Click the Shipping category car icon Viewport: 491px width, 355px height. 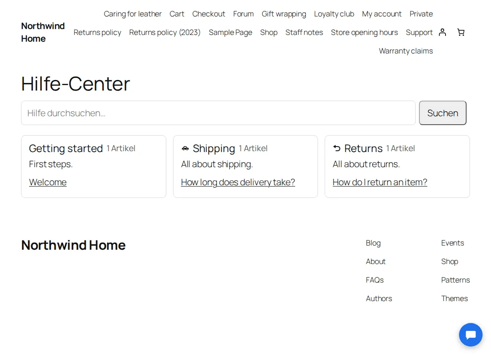[x=185, y=148]
